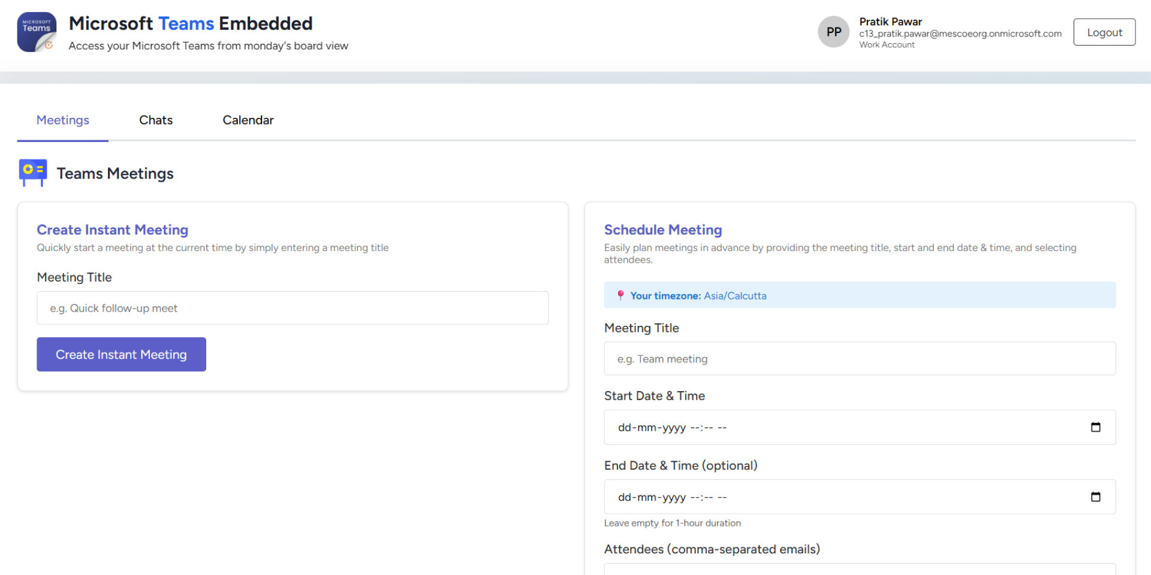Click the Attendees emails input box
1151x575 pixels.
859,569
